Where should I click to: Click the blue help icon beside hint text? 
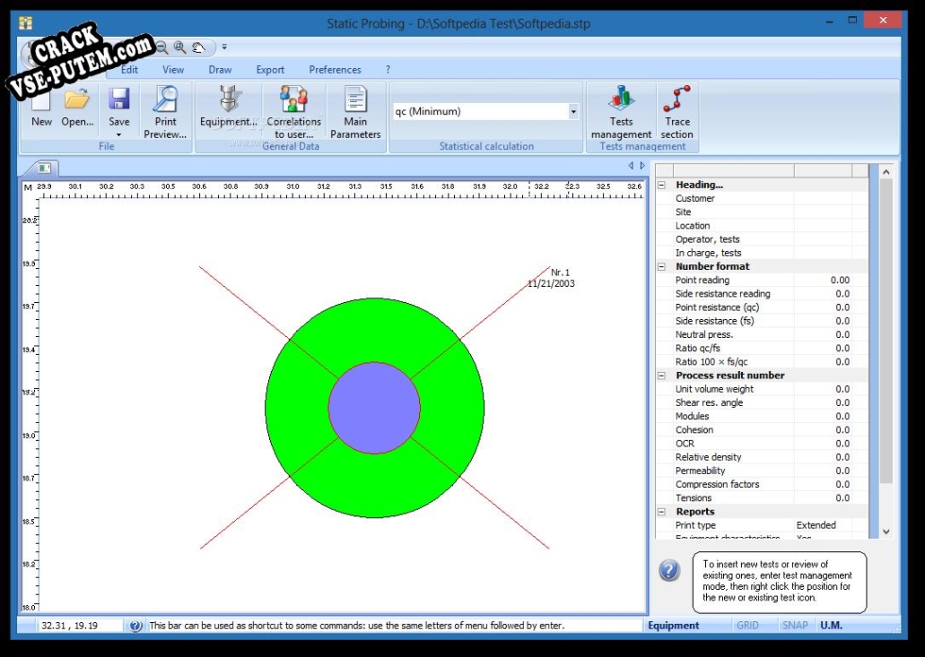(669, 570)
